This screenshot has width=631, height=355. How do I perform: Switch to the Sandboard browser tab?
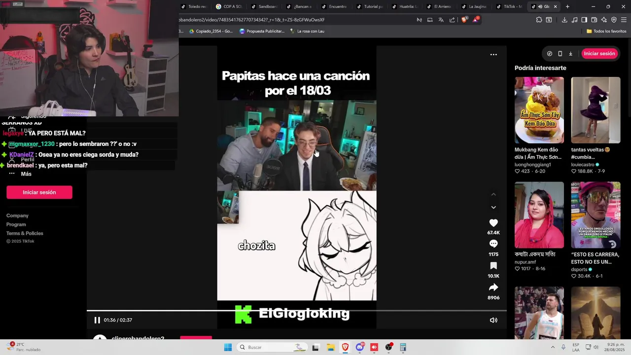[265, 6]
